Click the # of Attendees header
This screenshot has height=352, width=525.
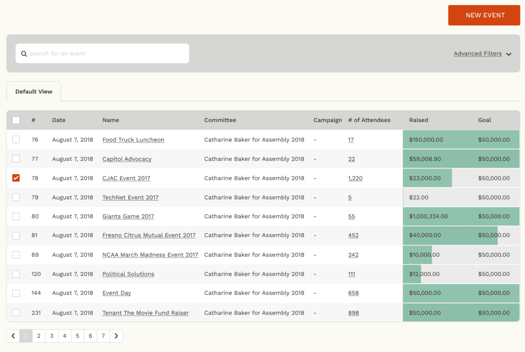tap(369, 120)
